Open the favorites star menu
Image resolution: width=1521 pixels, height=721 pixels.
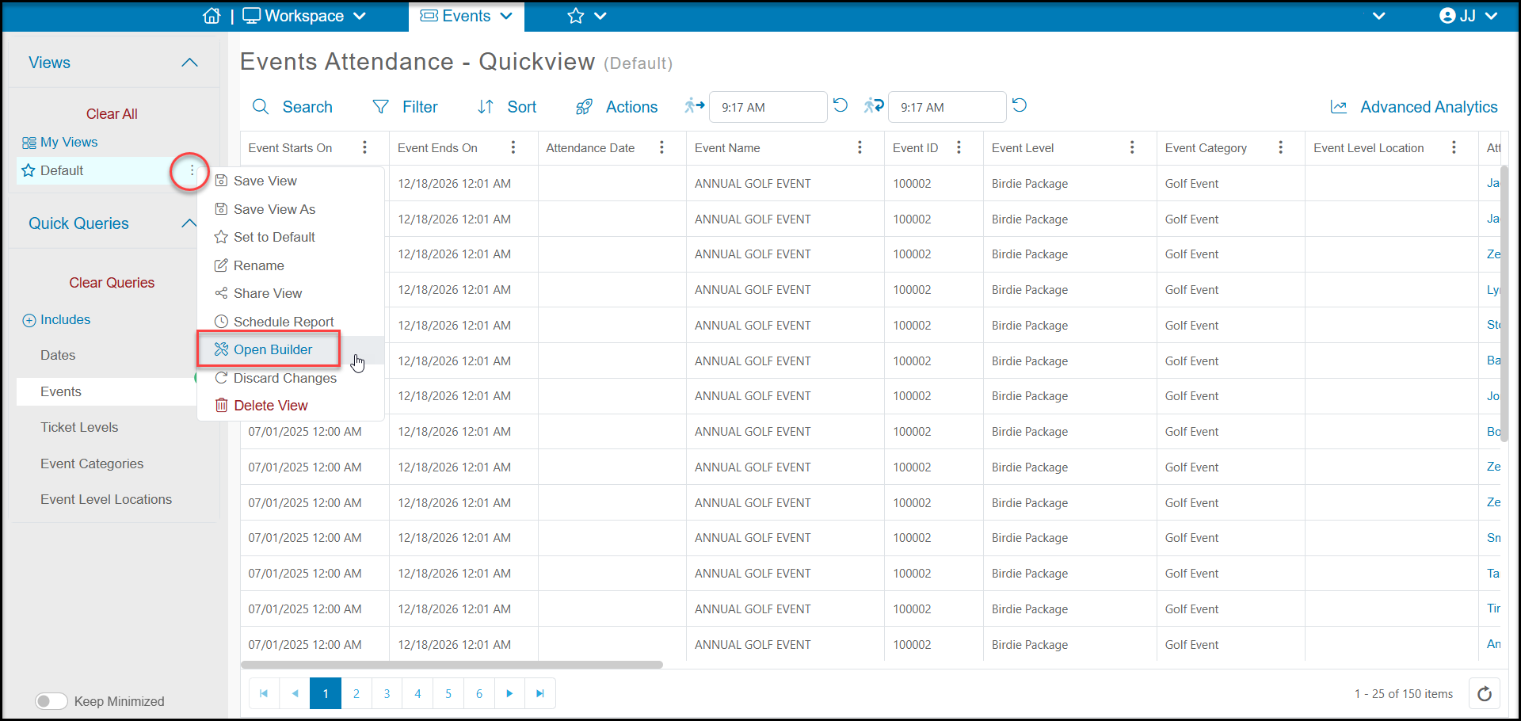point(586,16)
